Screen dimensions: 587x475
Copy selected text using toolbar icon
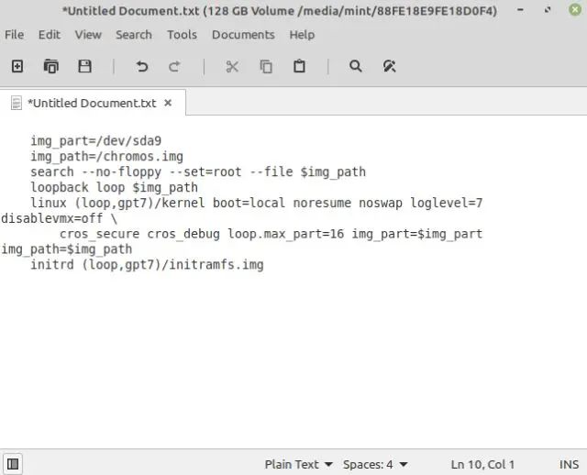[x=266, y=66]
